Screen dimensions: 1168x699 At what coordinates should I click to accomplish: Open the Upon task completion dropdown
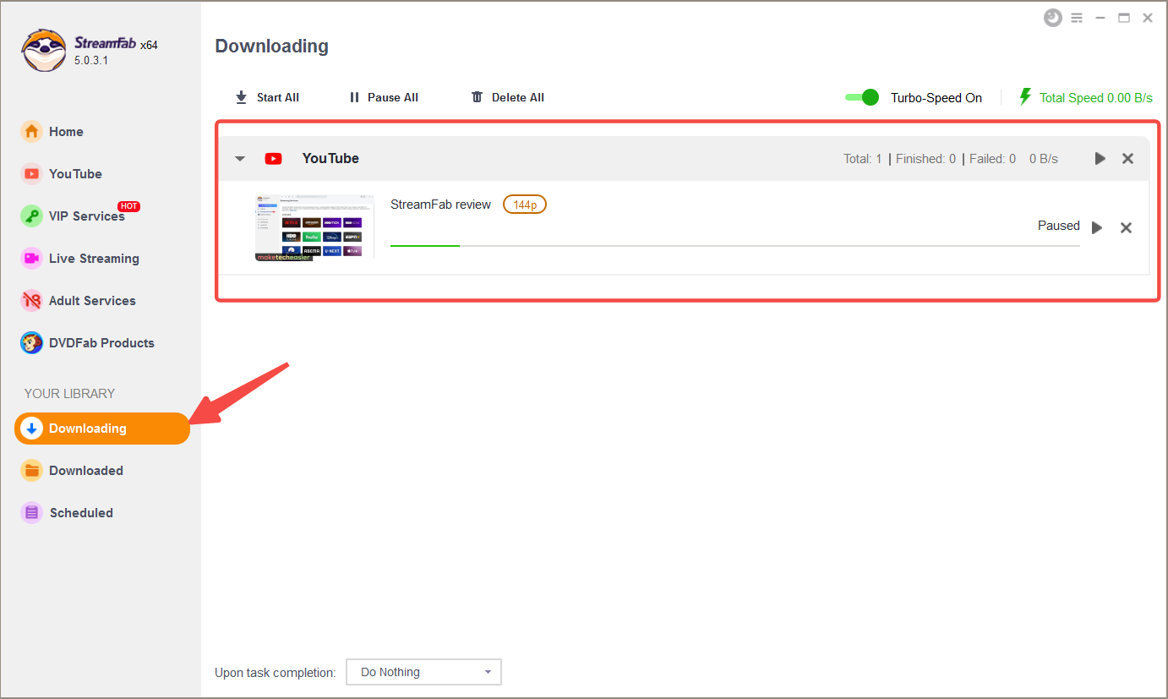tap(423, 672)
